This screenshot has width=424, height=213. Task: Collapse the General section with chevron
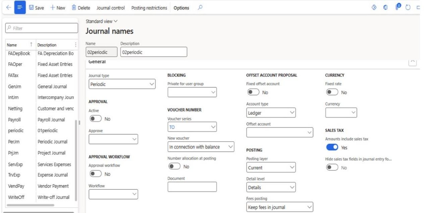tap(412, 62)
